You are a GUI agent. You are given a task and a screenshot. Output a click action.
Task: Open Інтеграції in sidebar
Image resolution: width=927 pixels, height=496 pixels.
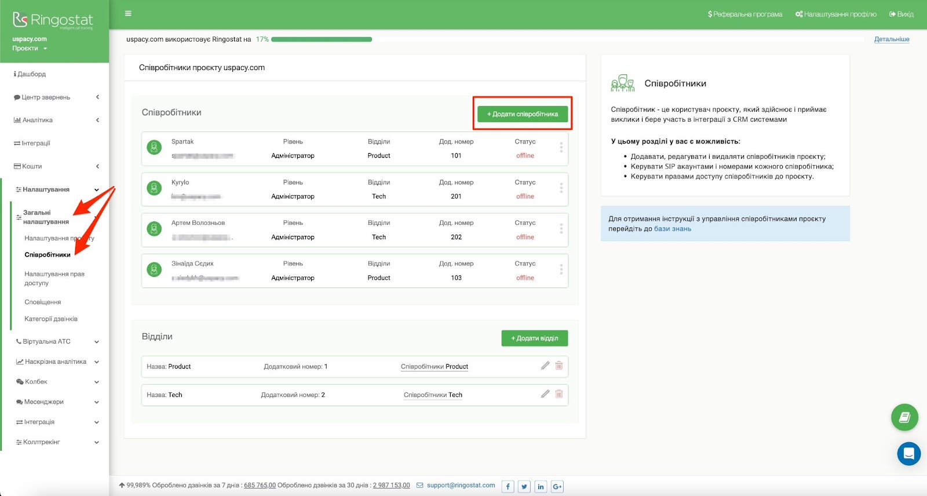coord(32,143)
